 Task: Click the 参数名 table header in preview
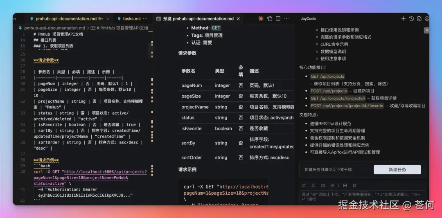tap(188, 71)
